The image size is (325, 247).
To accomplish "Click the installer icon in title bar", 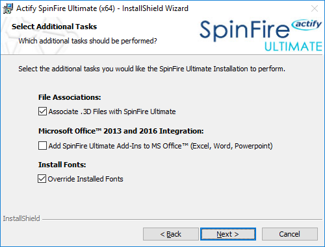I will pos(8,8).
